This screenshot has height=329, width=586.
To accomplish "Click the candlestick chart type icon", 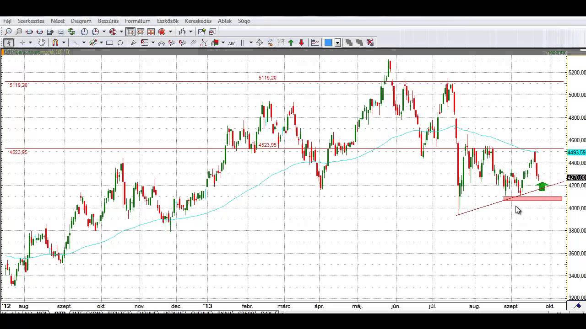I will pyautogui.click(x=182, y=32).
